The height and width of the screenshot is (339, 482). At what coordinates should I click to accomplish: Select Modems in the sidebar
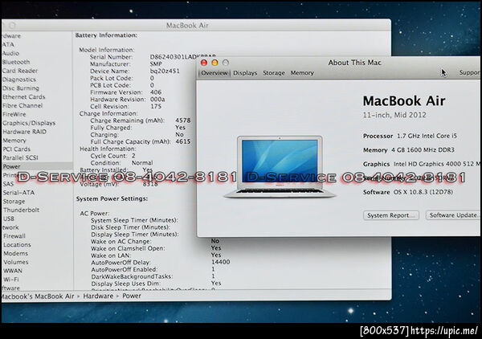click(x=15, y=253)
